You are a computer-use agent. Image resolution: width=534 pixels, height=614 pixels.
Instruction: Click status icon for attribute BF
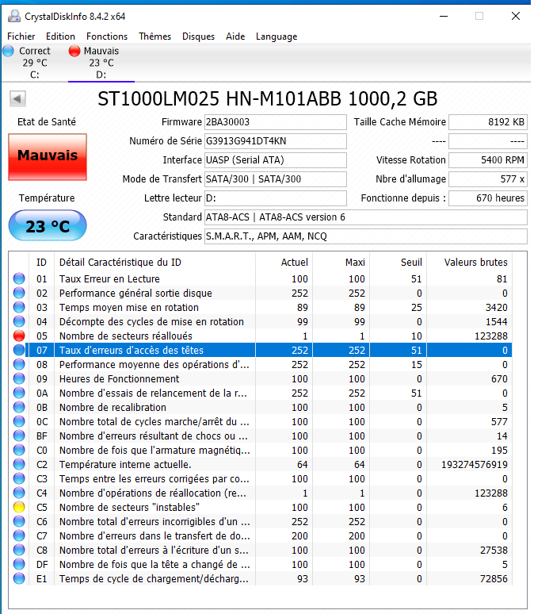(x=19, y=436)
